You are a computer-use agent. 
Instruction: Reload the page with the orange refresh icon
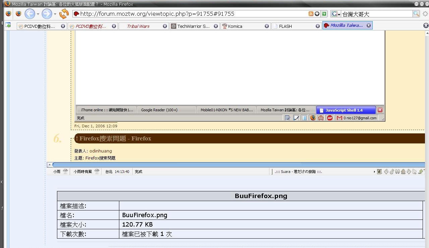(64, 14)
